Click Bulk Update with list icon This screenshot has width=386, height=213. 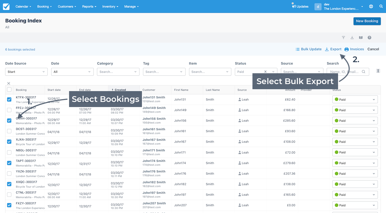pos(309,49)
